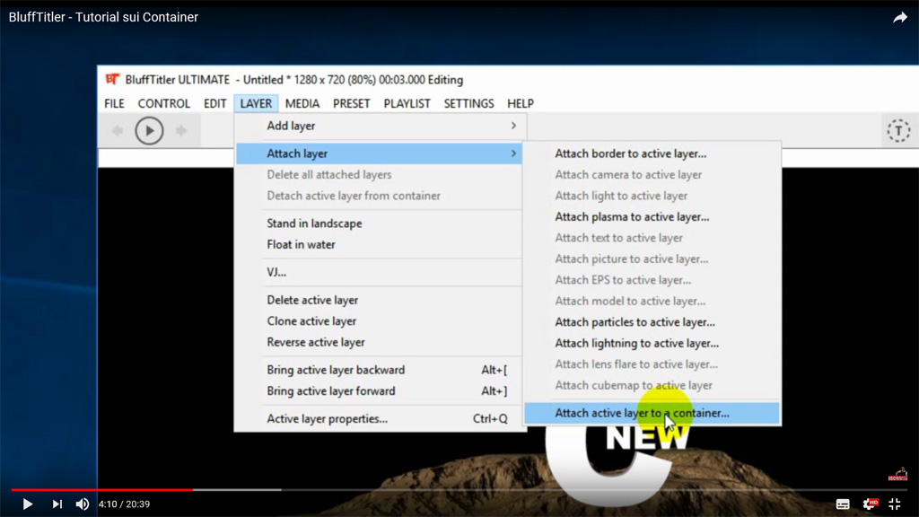This screenshot has height=517, width=919.
Task: Seek using the video progress bar
Action: tap(449, 490)
